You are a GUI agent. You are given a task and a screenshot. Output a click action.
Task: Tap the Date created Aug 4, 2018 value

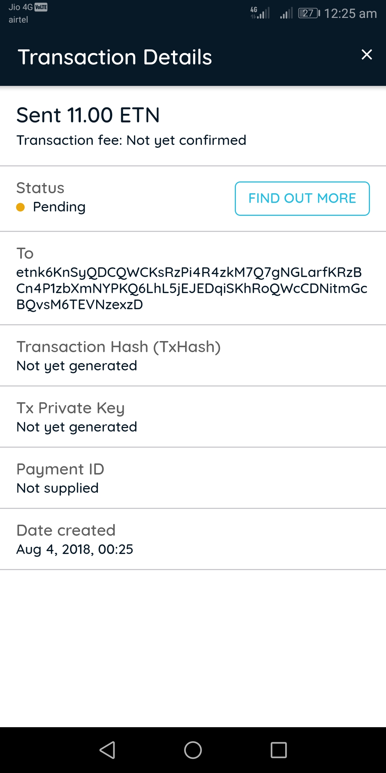click(x=75, y=549)
